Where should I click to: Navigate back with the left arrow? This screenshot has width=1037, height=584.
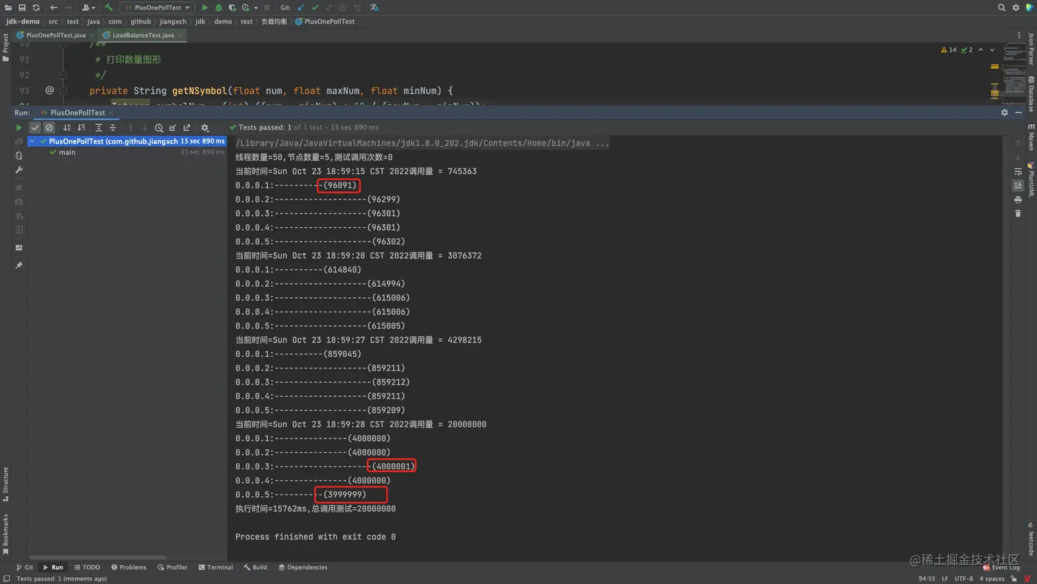coord(53,8)
